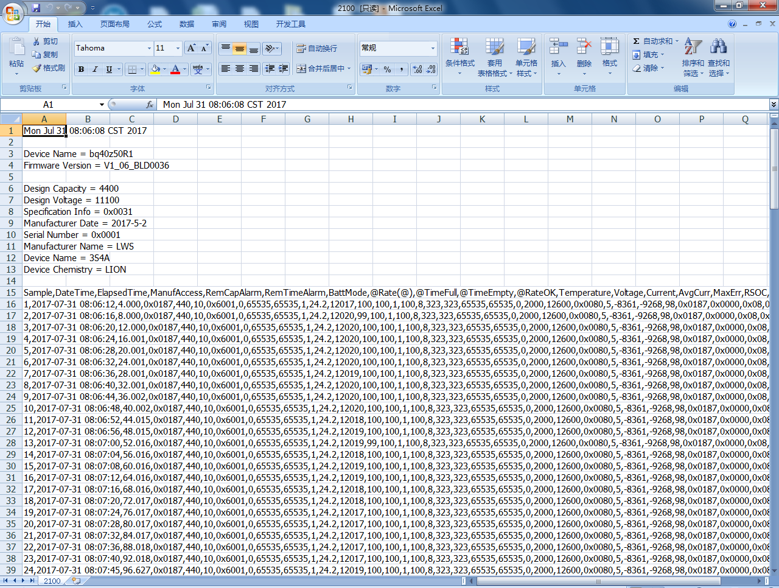Open the 清除 clear menu

pyautogui.click(x=649, y=68)
